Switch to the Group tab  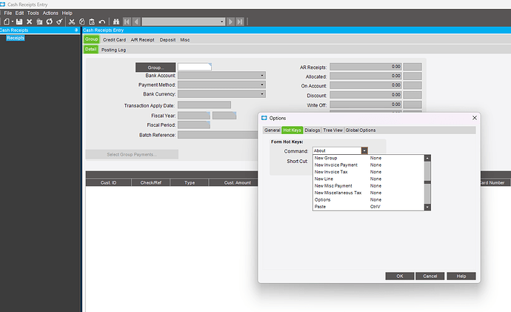tap(91, 39)
